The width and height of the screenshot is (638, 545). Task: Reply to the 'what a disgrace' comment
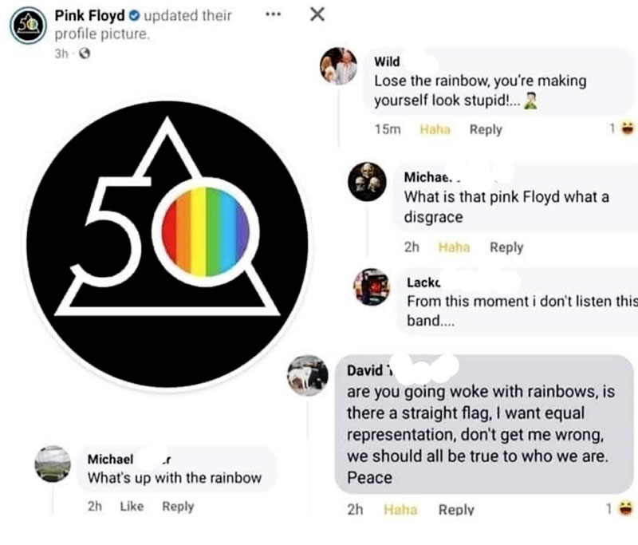coord(506,247)
